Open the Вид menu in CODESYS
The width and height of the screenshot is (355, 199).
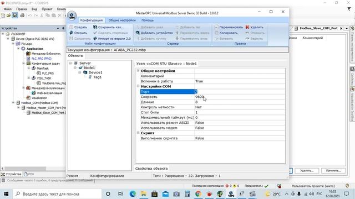click(x=34, y=9)
